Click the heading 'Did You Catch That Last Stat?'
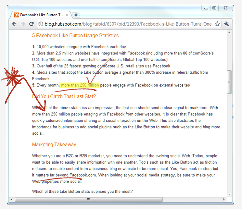Viewport: 242px width, 209px height. tap(64, 96)
